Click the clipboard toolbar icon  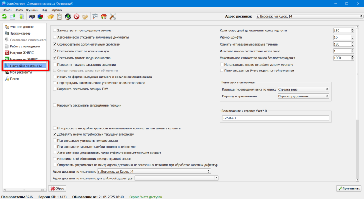tap(59, 17)
